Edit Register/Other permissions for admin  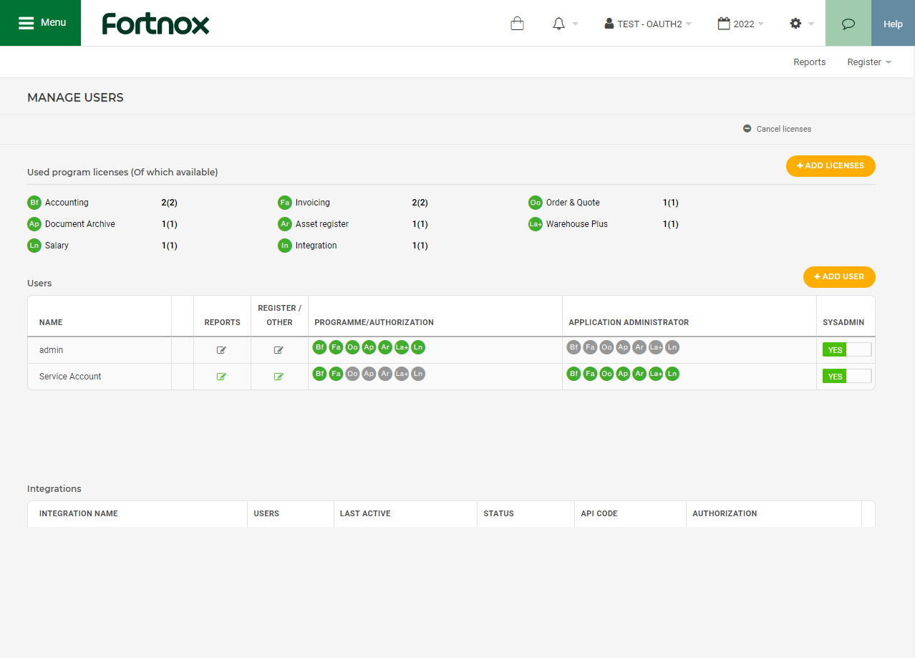pos(279,350)
